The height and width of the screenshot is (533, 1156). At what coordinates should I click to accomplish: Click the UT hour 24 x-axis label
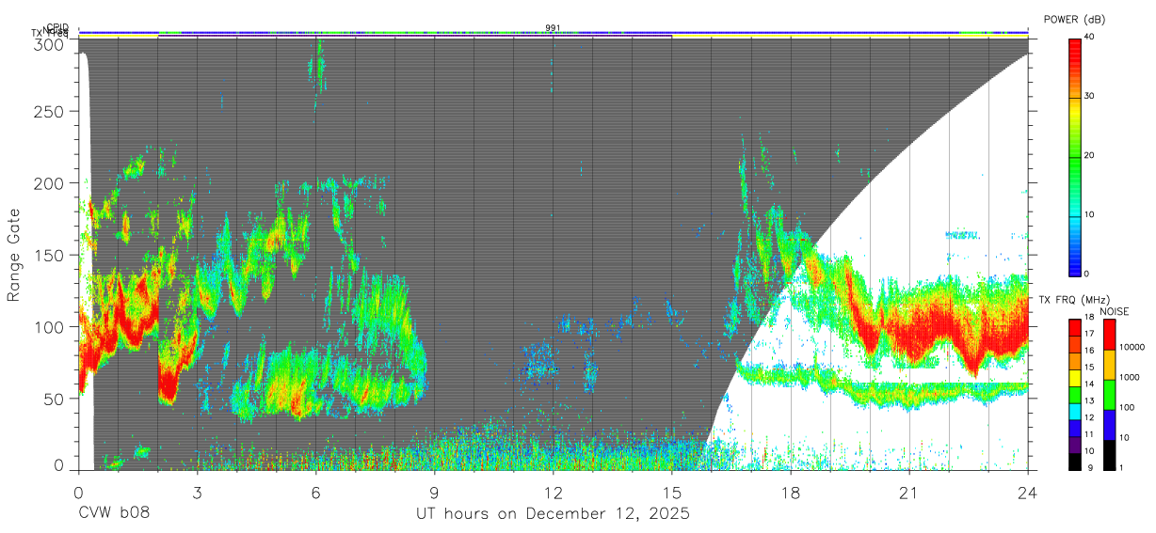1028,491
